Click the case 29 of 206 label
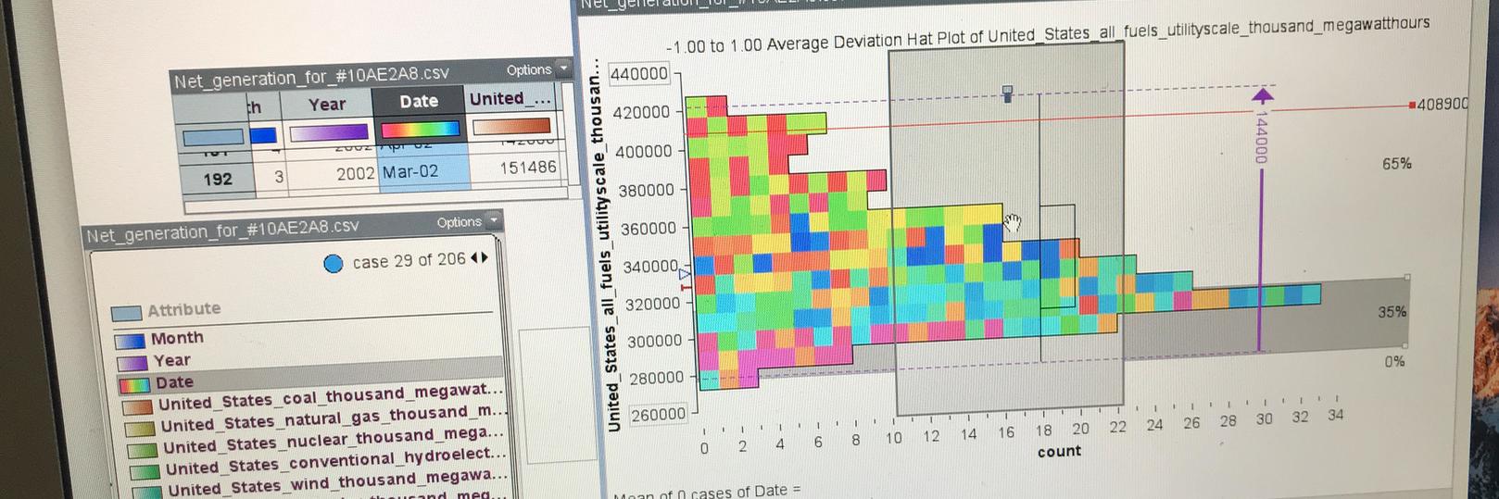Image resolution: width=1499 pixels, height=499 pixels. (409, 260)
